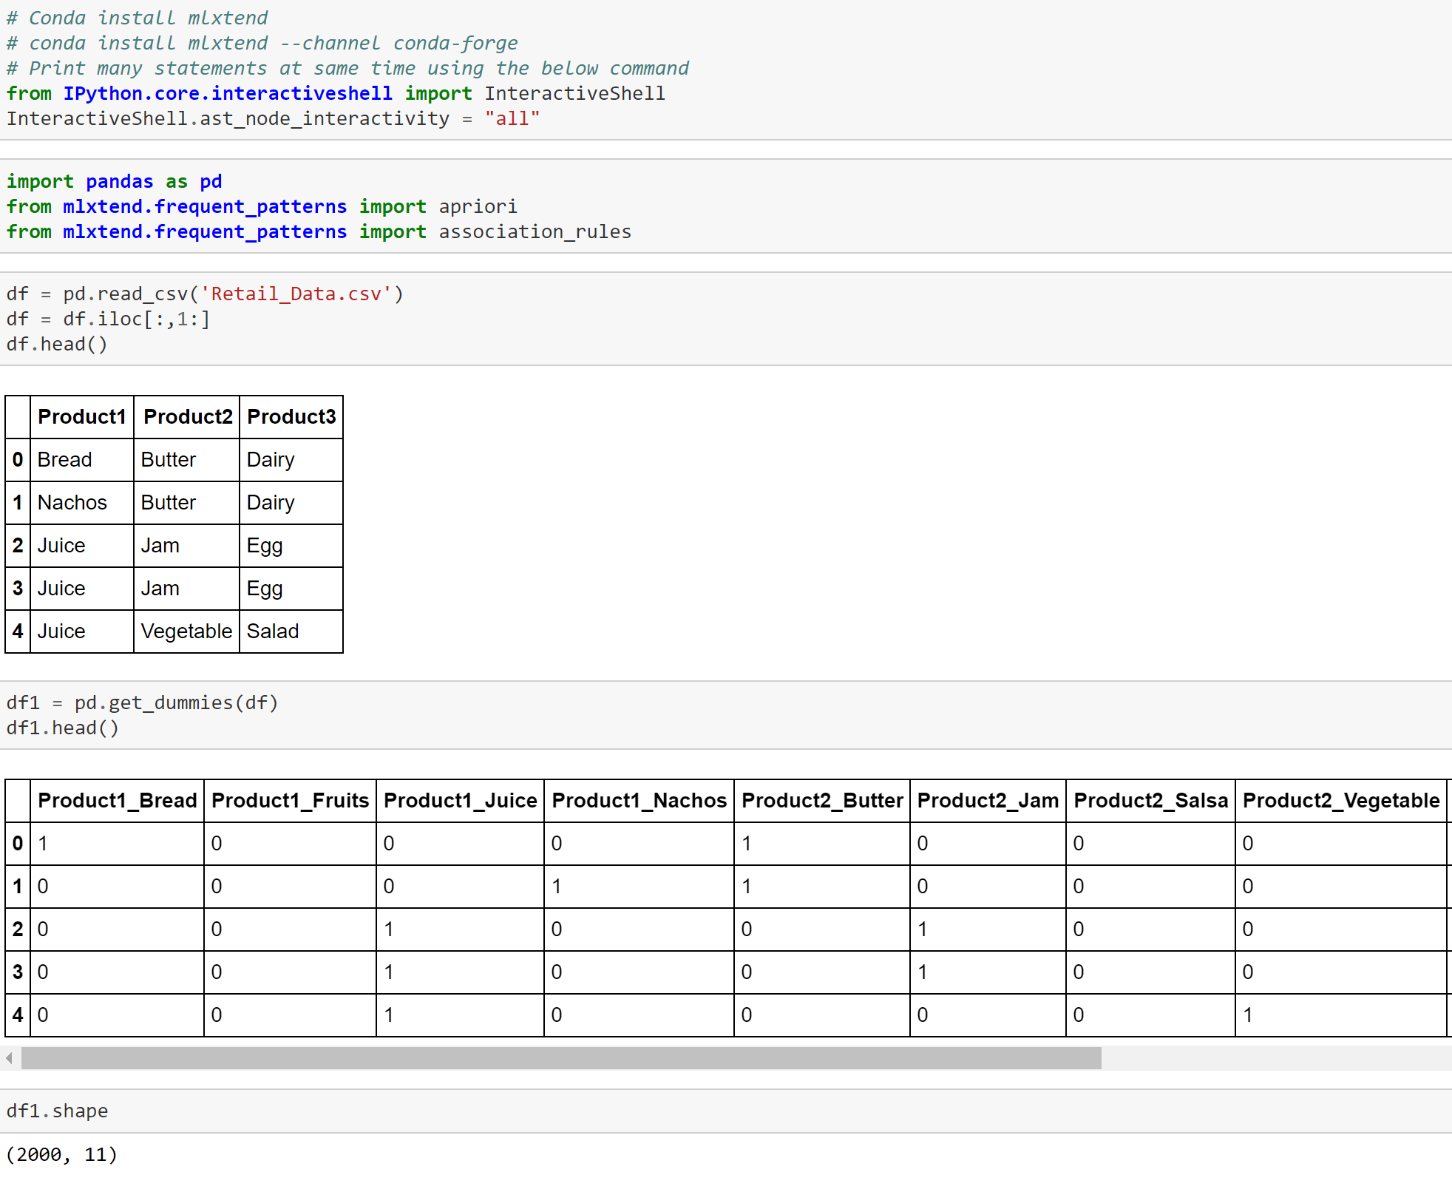
Task: Click the association_rules import line
Action: click(x=318, y=232)
